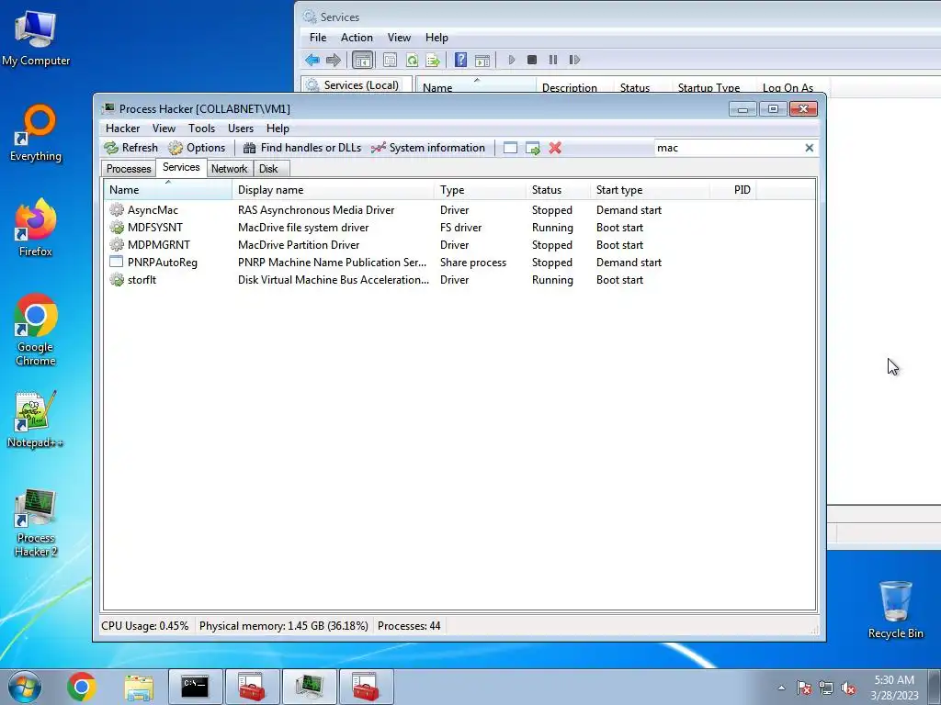This screenshot has height=705, width=941.
Task: Sort by the PID column header
Action: pos(732,189)
